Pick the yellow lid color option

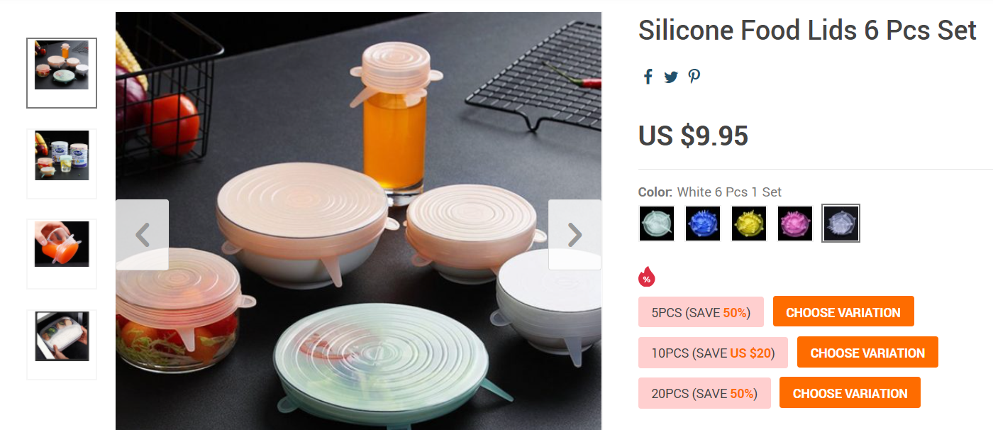click(749, 224)
